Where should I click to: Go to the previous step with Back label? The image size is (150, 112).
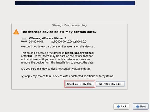[x=124, y=107]
